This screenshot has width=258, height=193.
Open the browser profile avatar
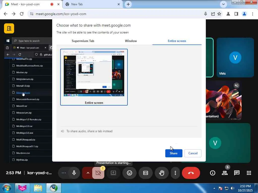[x=244, y=14]
